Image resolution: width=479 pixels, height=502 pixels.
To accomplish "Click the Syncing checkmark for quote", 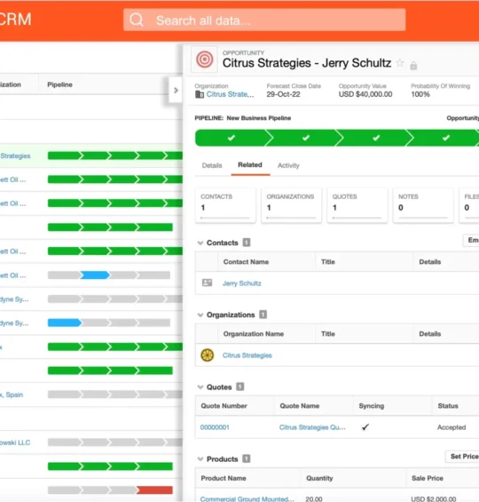I will click(365, 427).
